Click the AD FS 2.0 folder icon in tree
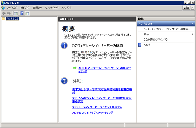 coord(4,19)
